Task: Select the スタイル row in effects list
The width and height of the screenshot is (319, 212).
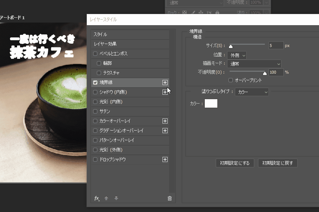Action: [x=130, y=34]
